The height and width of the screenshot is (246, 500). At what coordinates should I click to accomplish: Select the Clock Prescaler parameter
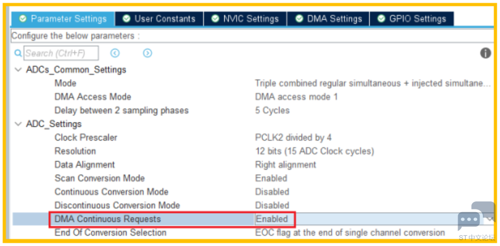(x=86, y=138)
